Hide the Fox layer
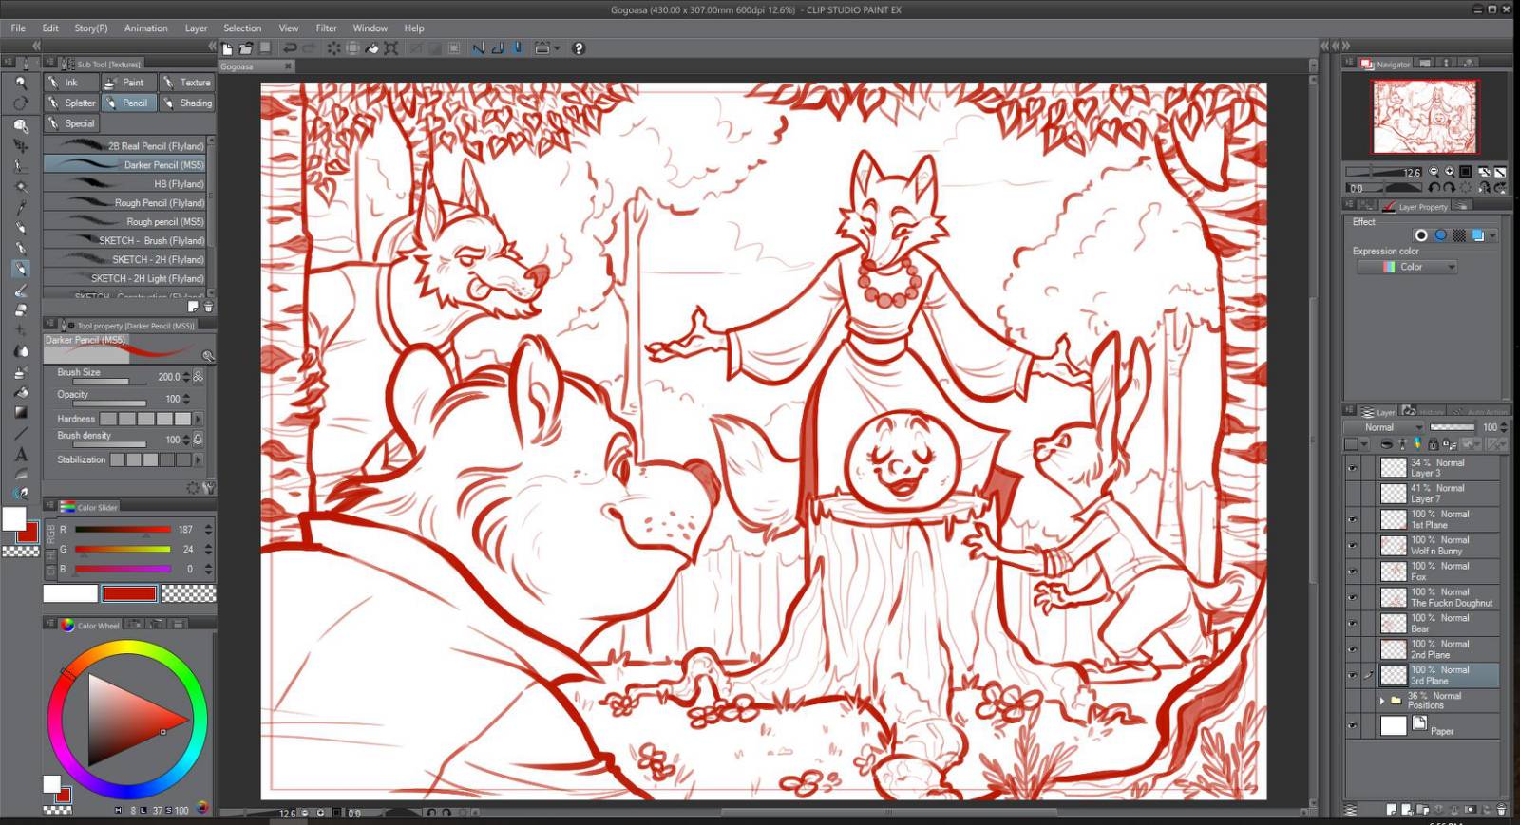The image size is (1520, 825). pyautogui.click(x=1353, y=572)
